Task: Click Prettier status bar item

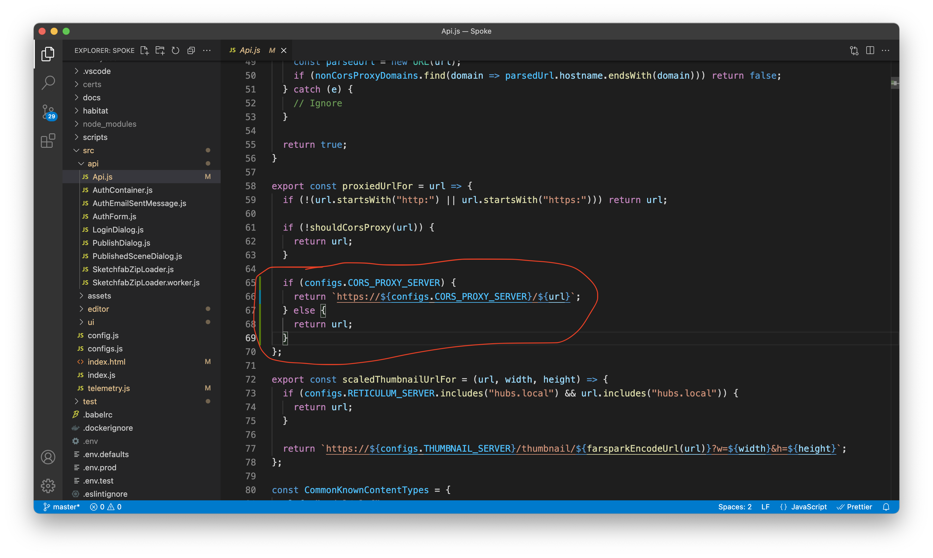Action: pos(854,507)
